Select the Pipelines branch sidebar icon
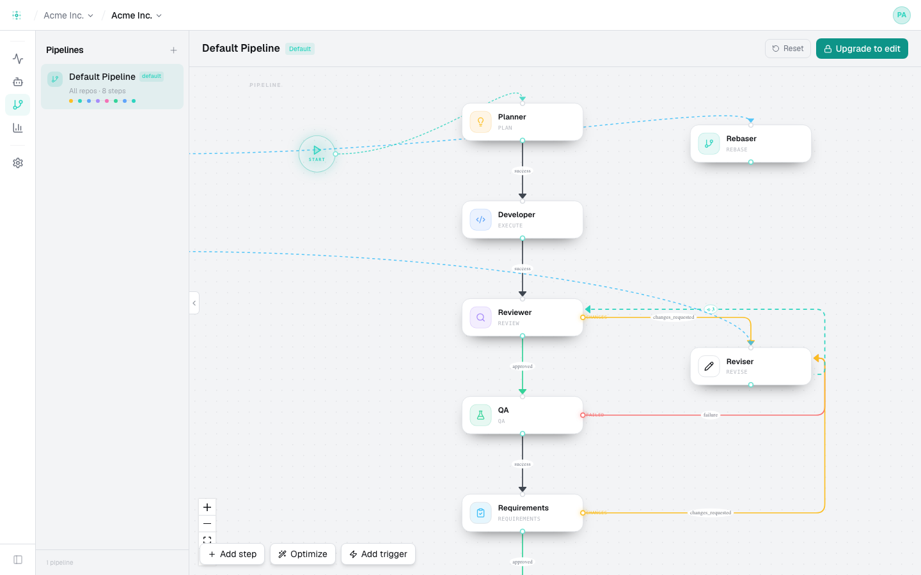Image resolution: width=921 pixels, height=575 pixels. point(18,105)
